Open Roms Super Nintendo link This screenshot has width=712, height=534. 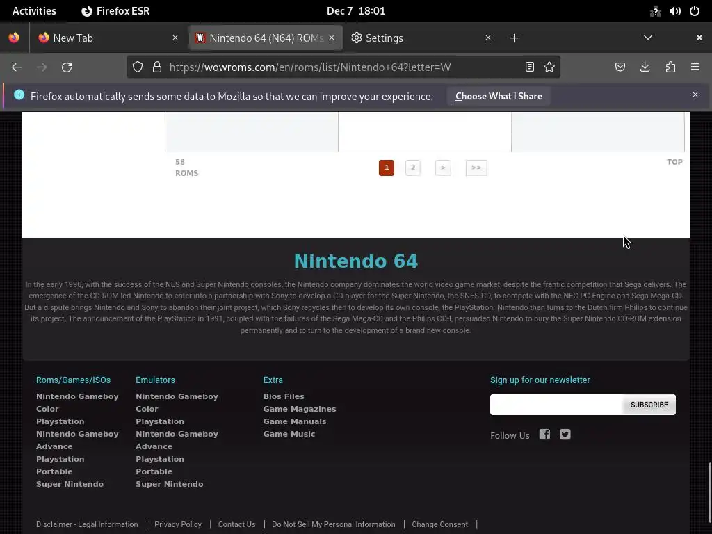[70, 484]
